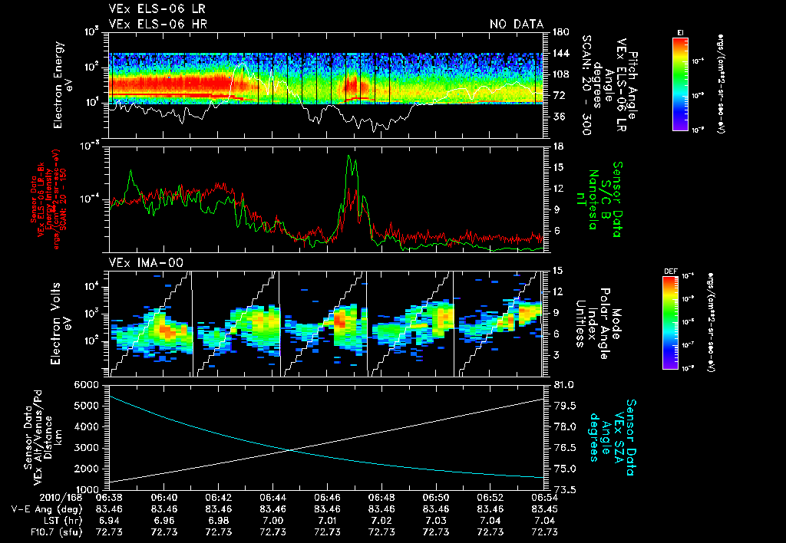Click the 18 nT tick label
This screenshot has height=543, width=786.
coord(557,146)
